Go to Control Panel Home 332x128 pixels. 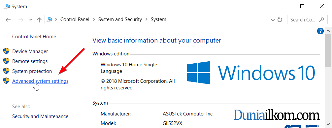[x=34, y=37]
